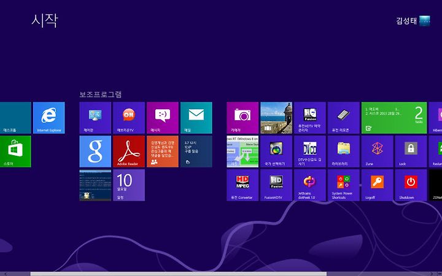442x276 pixels.
Task: Click the red Shutdown power tile
Action: click(411, 185)
